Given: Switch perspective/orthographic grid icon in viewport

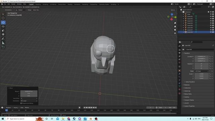Looking at the screenshot, I should click(175, 33).
